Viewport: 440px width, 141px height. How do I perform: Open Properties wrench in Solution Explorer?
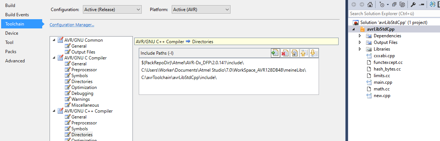(413, 4)
